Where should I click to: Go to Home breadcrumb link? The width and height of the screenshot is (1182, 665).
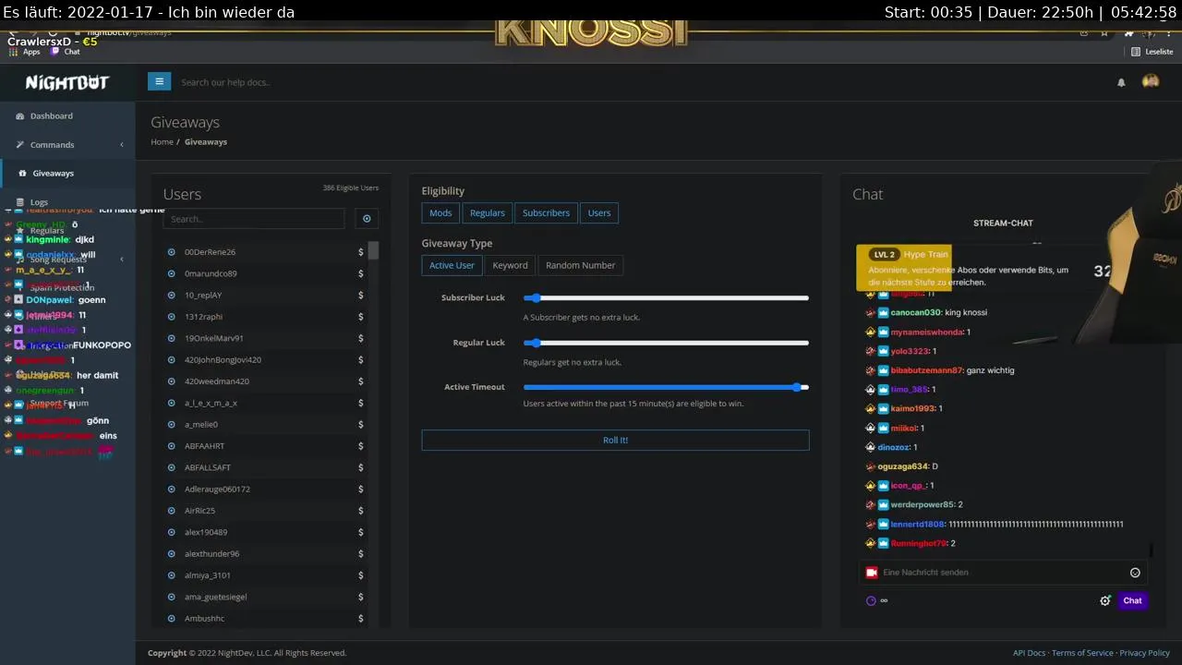(162, 142)
